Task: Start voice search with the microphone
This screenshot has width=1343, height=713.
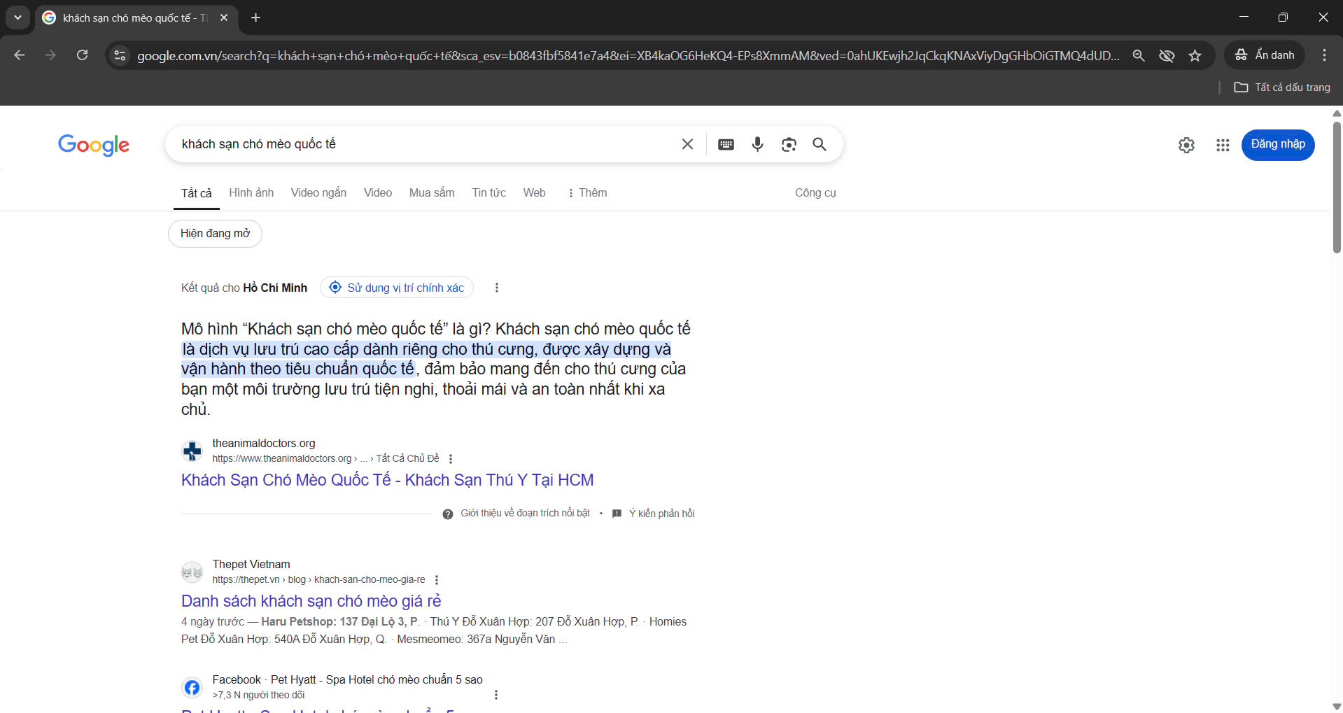Action: (757, 144)
